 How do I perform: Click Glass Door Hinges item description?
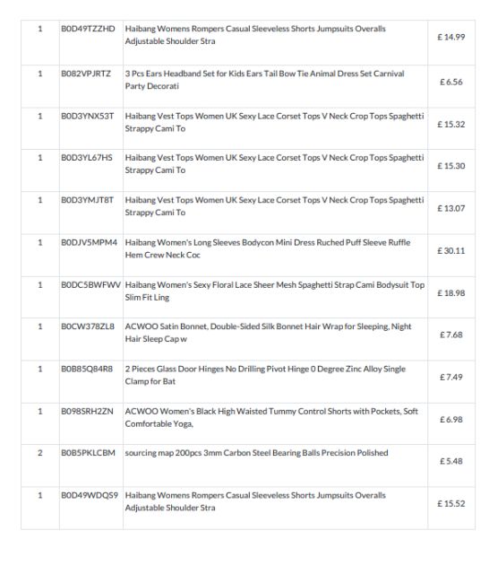click(265, 375)
